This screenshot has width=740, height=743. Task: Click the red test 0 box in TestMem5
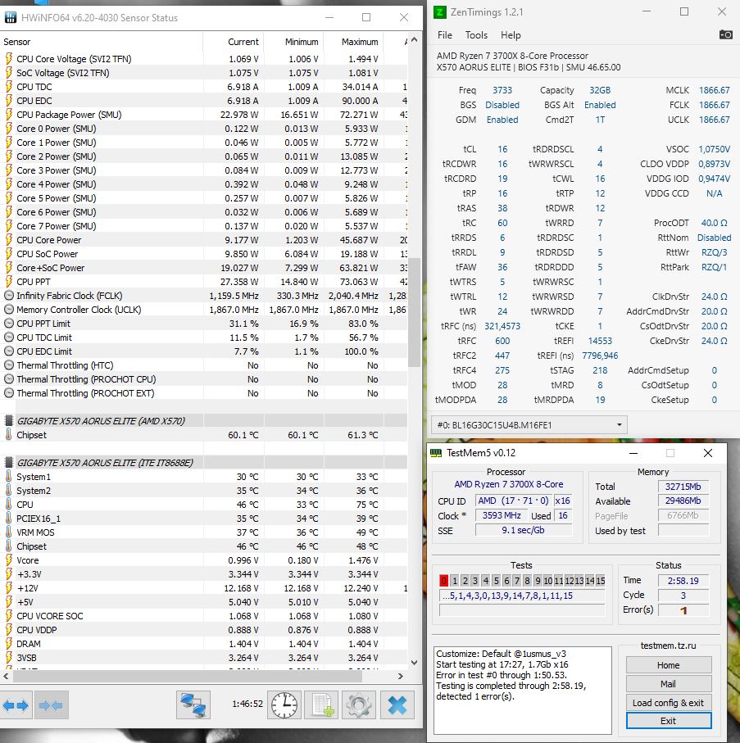[444, 581]
